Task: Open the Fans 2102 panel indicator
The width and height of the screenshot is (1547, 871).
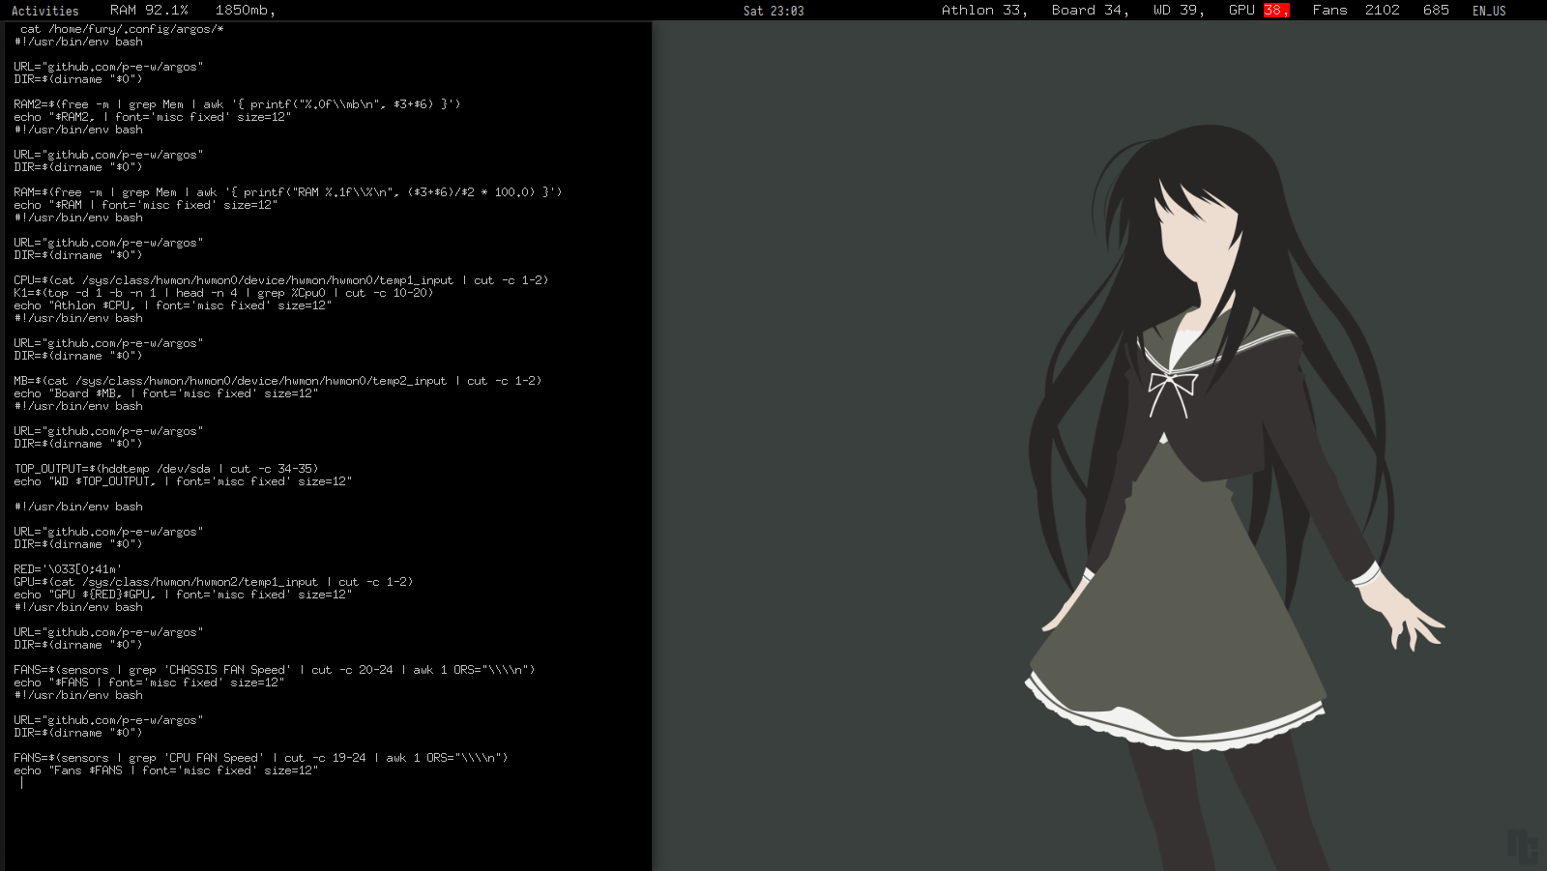Action: (1356, 10)
